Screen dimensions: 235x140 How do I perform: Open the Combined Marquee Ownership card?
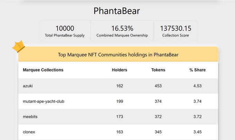click(x=122, y=30)
